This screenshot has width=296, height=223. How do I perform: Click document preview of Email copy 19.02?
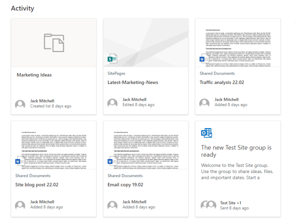(x=146, y=145)
